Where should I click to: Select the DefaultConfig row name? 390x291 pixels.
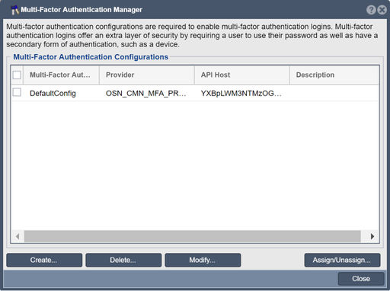click(x=53, y=94)
